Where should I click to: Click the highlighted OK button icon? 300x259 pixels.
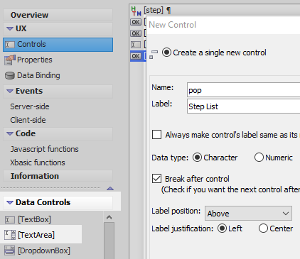[136, 56]
